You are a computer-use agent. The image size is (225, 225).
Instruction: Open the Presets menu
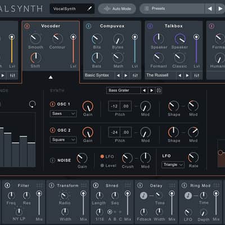point(172,8)
